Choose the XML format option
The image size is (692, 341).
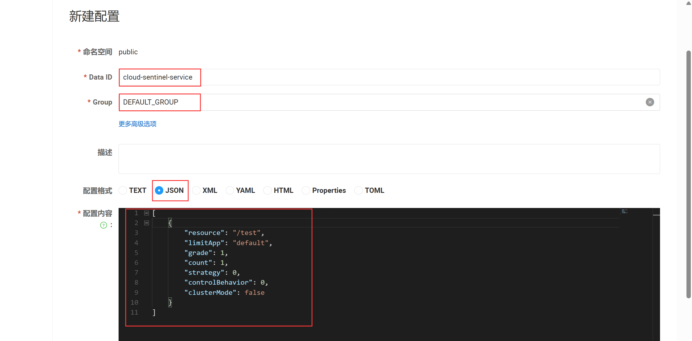[x=196, y=191]
